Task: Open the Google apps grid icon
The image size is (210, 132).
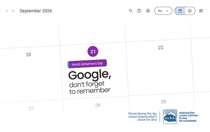Action: tap(201, 11)
